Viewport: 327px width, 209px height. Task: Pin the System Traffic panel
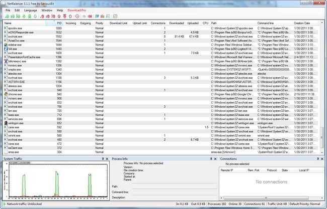click(103, 159)
